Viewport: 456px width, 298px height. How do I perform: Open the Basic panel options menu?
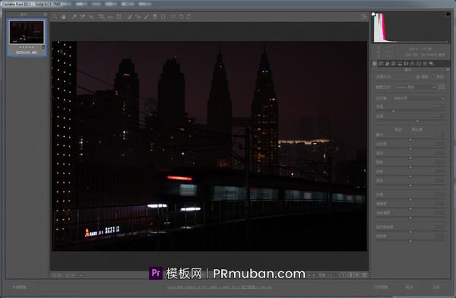[x=448, y=69]
